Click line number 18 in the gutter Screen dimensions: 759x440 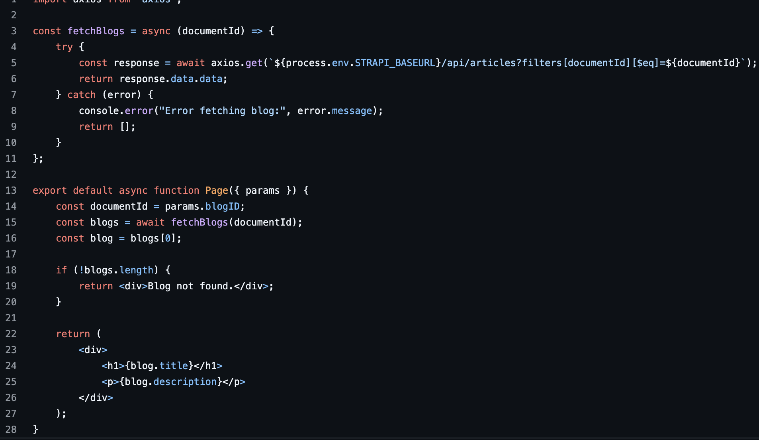click(x=11, y=270)
